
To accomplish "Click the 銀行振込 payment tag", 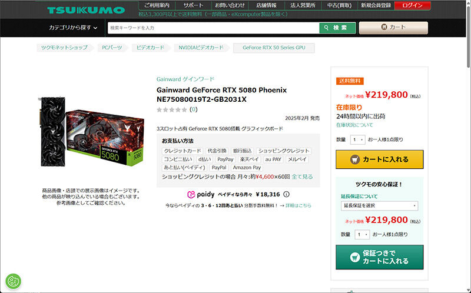I will 242,151.
